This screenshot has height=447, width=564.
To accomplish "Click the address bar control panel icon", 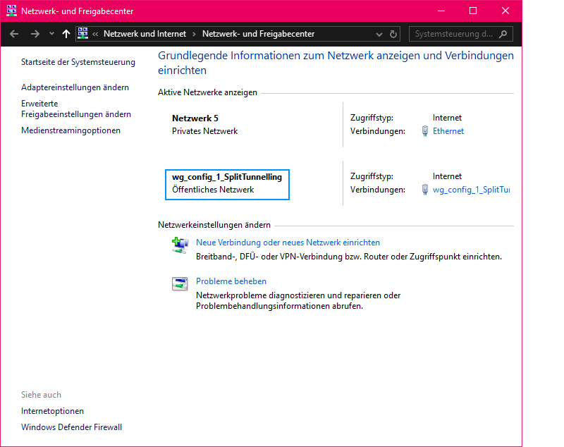I will coord(83,33).
